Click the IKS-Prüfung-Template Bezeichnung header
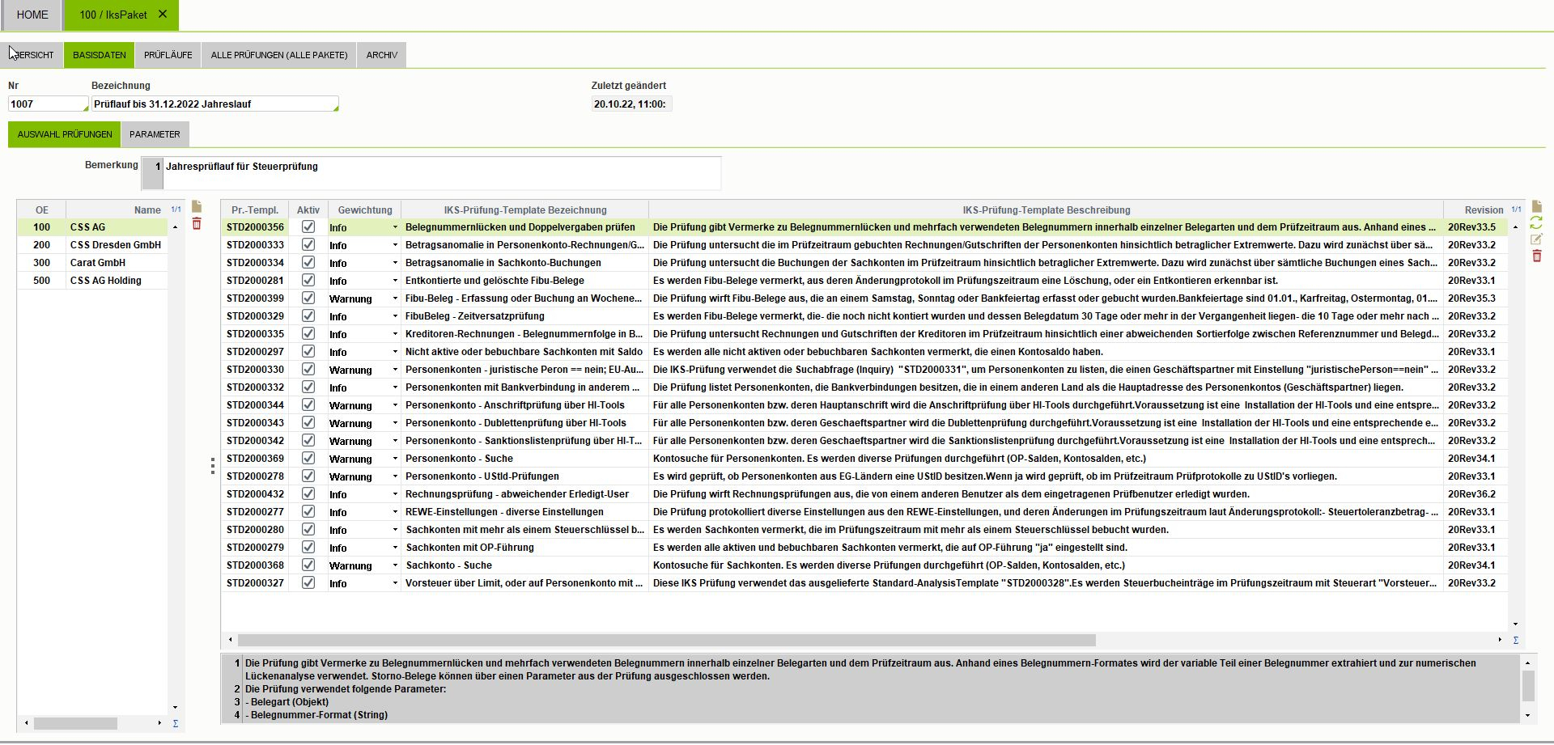This screenshot has height=745, width=1554. [525, 210]
